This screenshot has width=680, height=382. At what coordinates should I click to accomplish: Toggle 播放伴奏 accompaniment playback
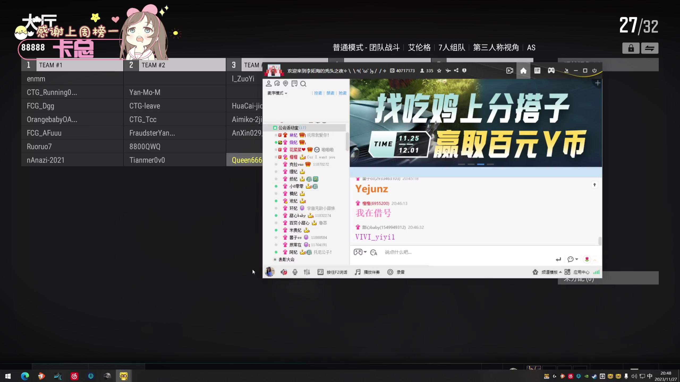368,272
